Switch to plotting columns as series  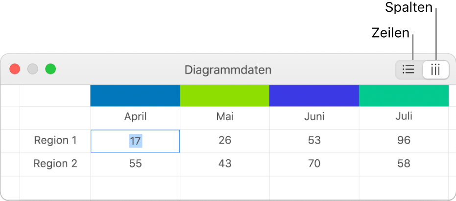point(435,70)
